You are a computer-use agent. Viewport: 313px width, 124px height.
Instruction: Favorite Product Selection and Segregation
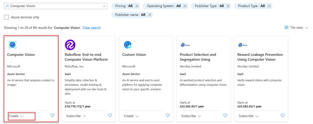click(225, 115)
